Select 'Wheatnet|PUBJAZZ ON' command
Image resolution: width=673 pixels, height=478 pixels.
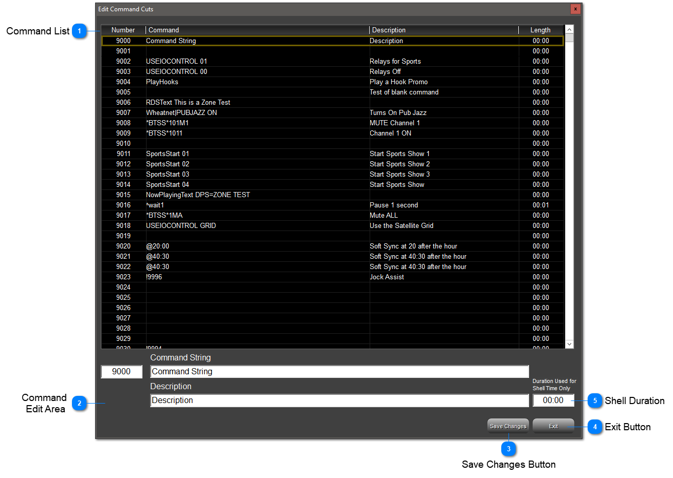coord(181,113)
